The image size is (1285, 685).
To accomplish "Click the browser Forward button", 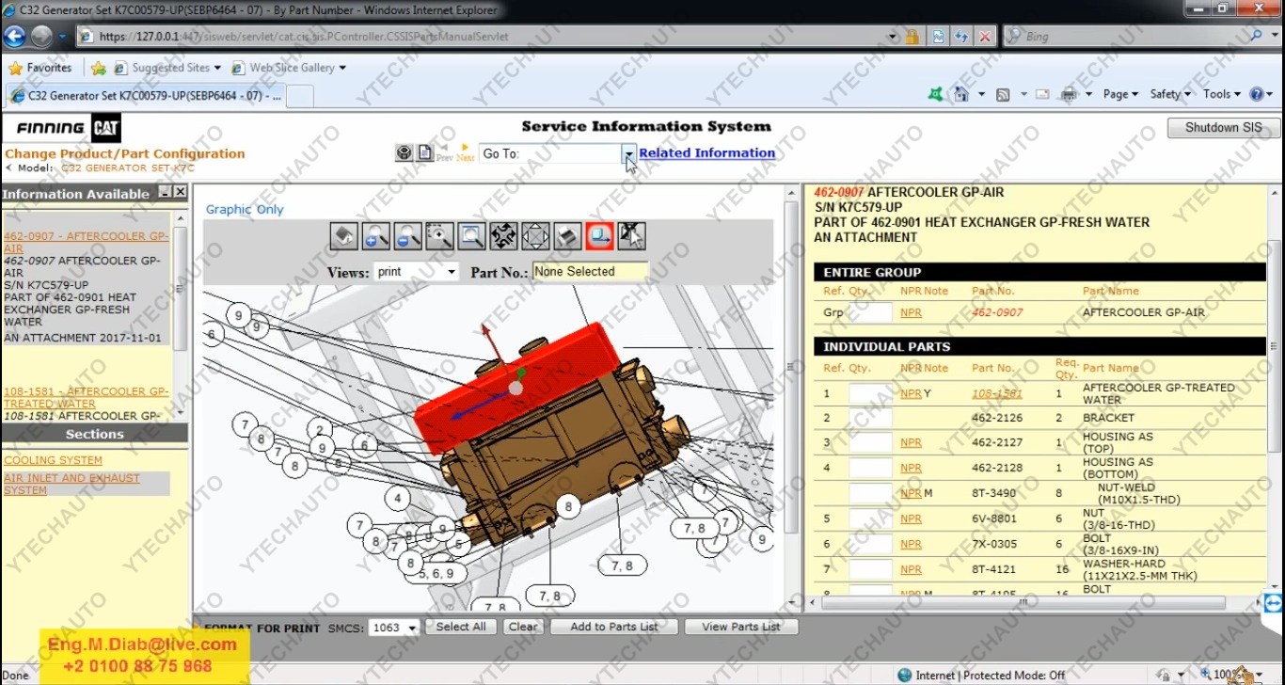I will tap(41, 37).
